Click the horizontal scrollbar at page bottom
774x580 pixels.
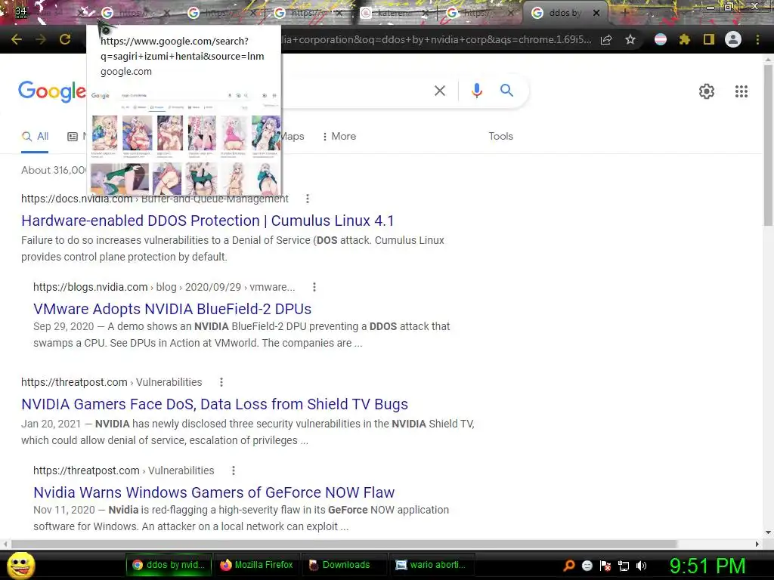344,544
